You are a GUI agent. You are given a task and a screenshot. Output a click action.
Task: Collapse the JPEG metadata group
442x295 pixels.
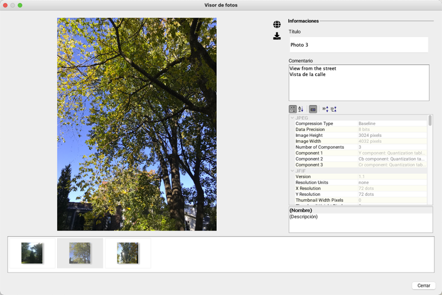point(292,118)
